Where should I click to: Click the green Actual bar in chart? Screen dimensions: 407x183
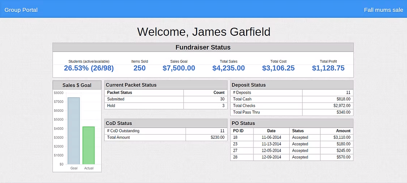[x=88, y=145]
